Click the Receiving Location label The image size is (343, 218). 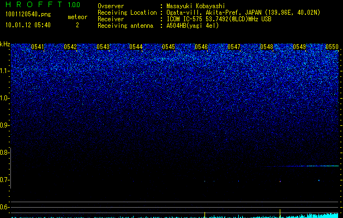click(127, 13)
